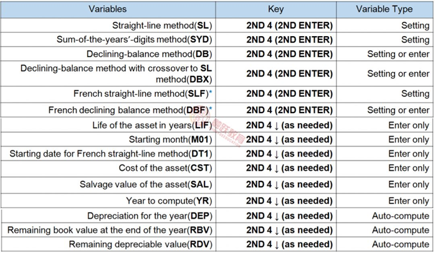Click the blue asterisk after French straight-line method (SLF)
Image resolution: width=435 pixels, height=253 pixels.
210,93
